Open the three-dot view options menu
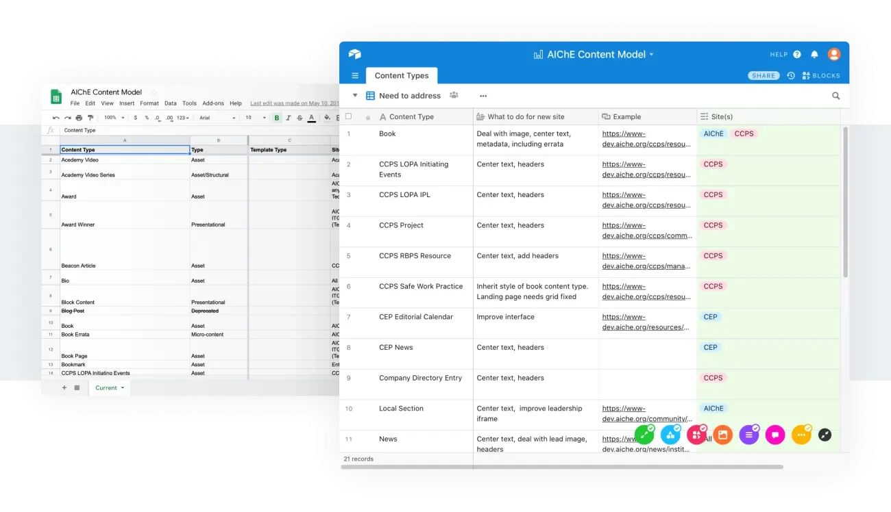 [x=483, y=96]
